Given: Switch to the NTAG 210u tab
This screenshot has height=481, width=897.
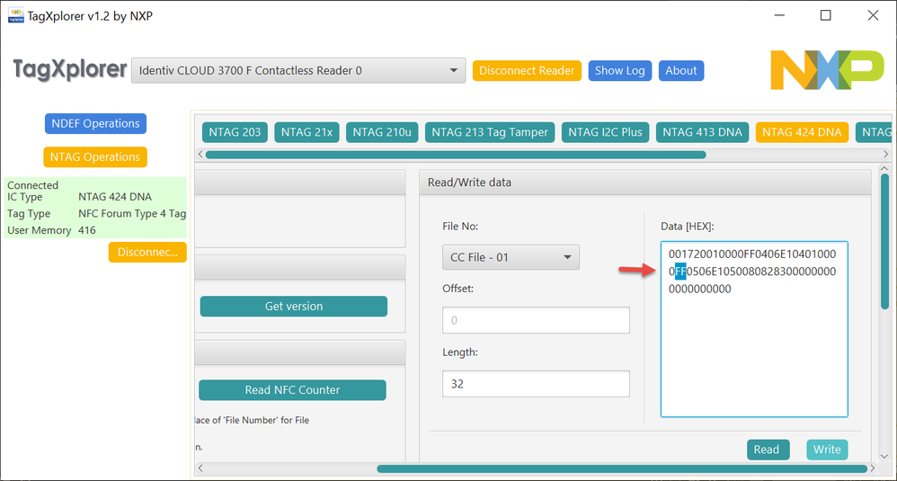Looking at the screenshot, I should tap(382, 132).
